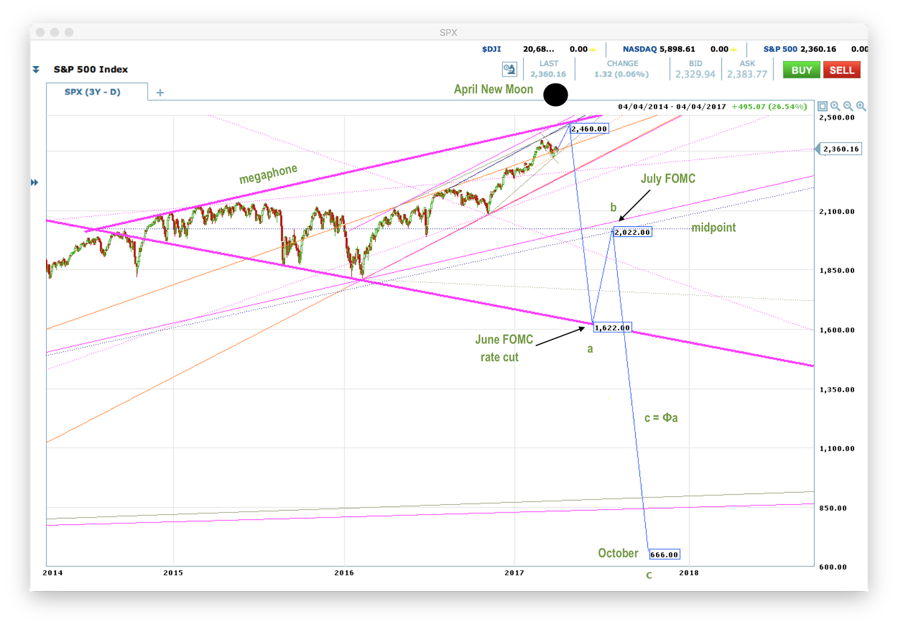Click the S&P 500 ticker label

(780, 49)
